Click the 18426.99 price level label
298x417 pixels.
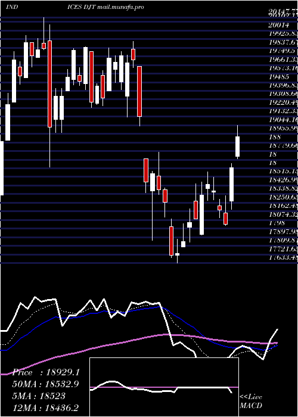(x=283, y=181)
